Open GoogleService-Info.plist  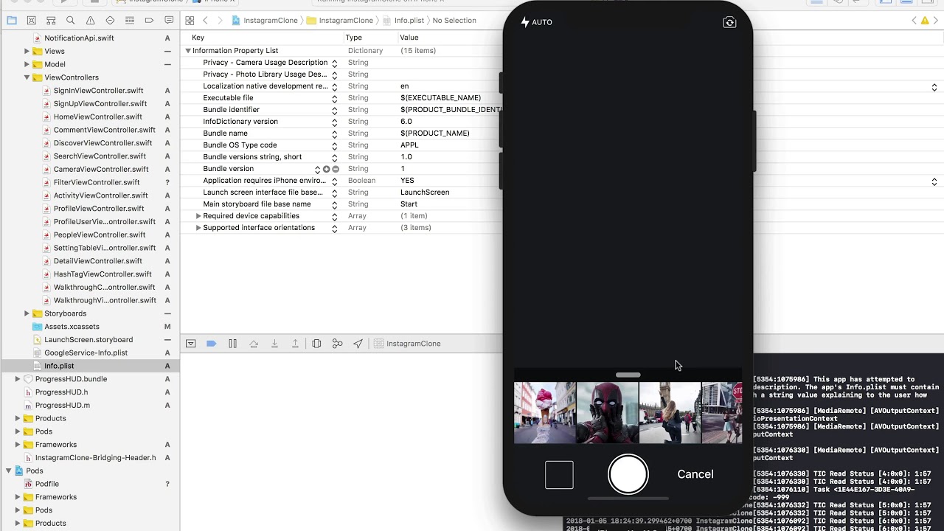coord(86,353)
